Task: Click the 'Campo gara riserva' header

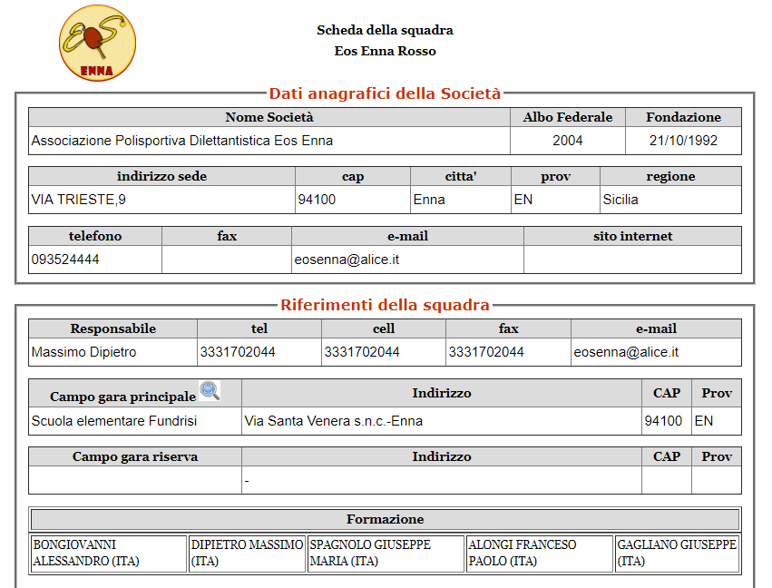Action: tap(135, 456)
